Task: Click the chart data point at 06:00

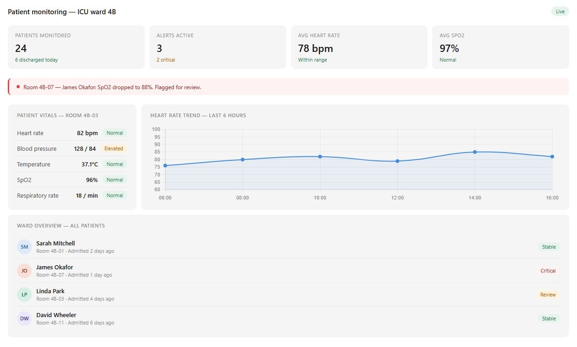Action: click(165, 165)
